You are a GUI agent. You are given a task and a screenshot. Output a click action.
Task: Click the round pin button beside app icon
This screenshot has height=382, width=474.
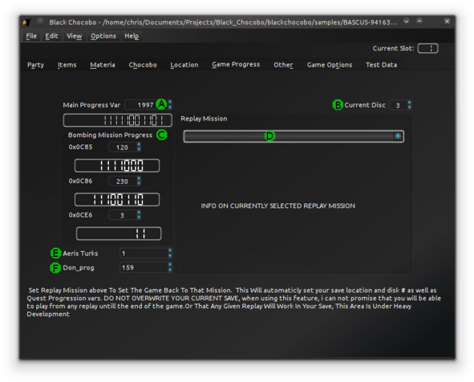(40, 22)
